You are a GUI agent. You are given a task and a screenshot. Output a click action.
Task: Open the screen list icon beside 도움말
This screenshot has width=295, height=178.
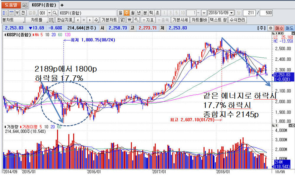click(x=25, y=5)
